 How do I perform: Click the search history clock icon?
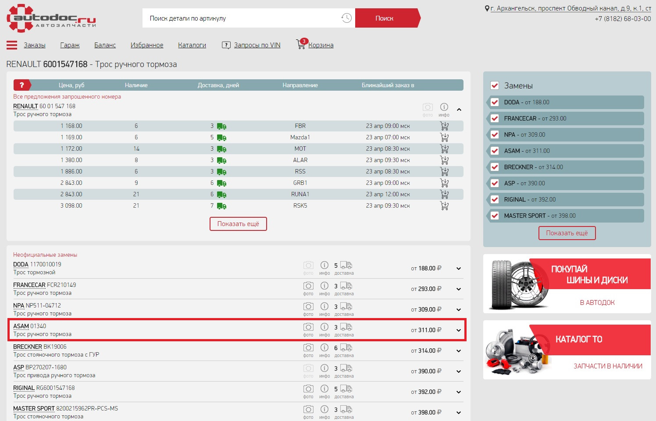(346, 18)
